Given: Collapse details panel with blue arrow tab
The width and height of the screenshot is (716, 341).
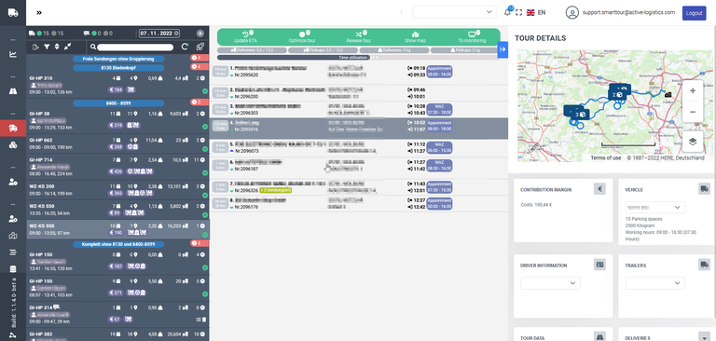Looking at the screenshot, I should 503,49.
